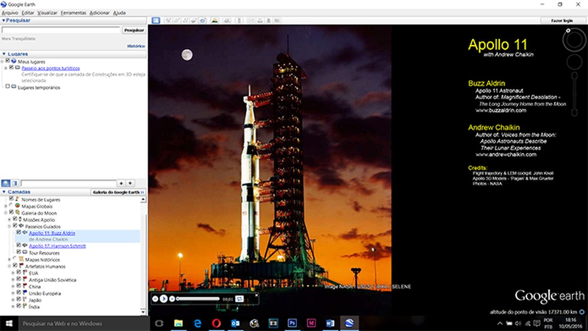Uncheck the Tour Resources checkbox
This screenshot has width=588, height=331.
point(19,252)
